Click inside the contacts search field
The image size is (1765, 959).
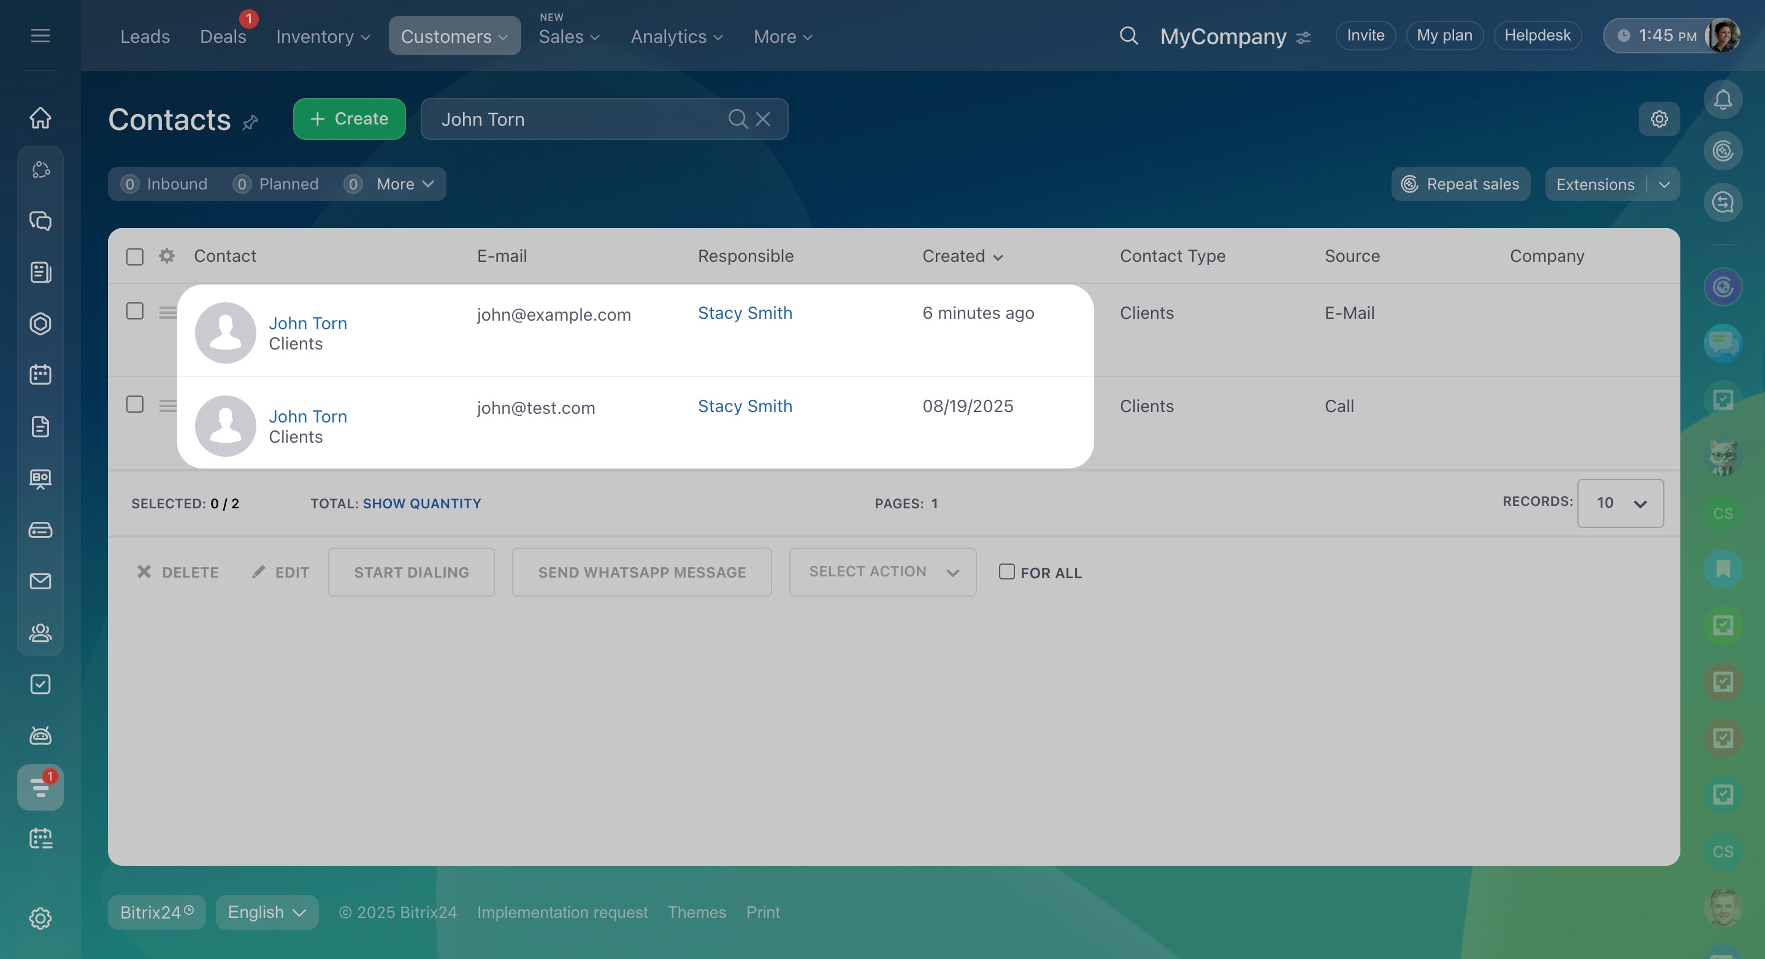[575, 119]
